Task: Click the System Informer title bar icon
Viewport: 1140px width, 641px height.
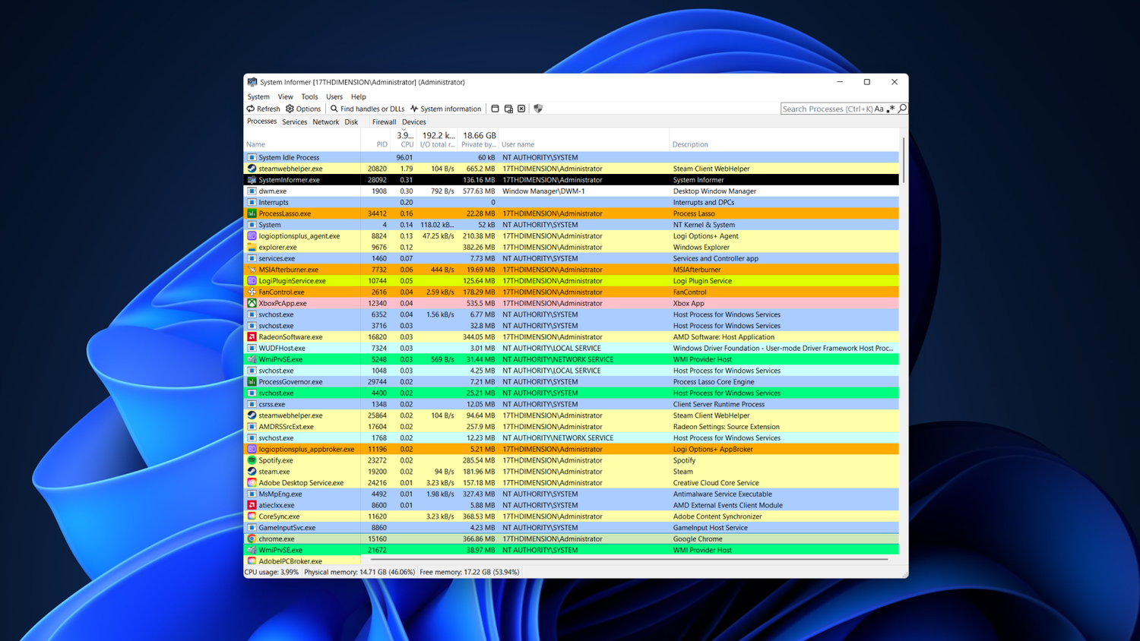Action: pyautogui.click(x=252, y=82)
